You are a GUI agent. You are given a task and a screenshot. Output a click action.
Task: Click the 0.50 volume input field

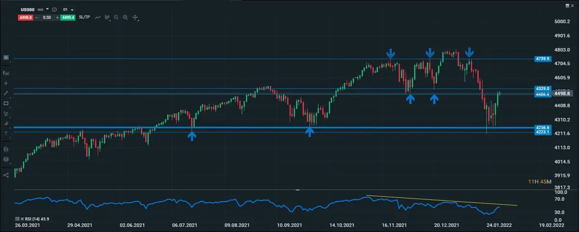tap(47, 17)
